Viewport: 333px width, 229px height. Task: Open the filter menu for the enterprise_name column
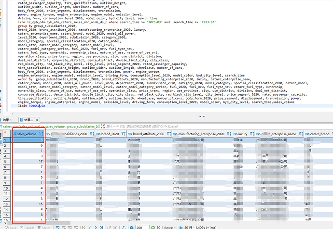pos(301,134)
